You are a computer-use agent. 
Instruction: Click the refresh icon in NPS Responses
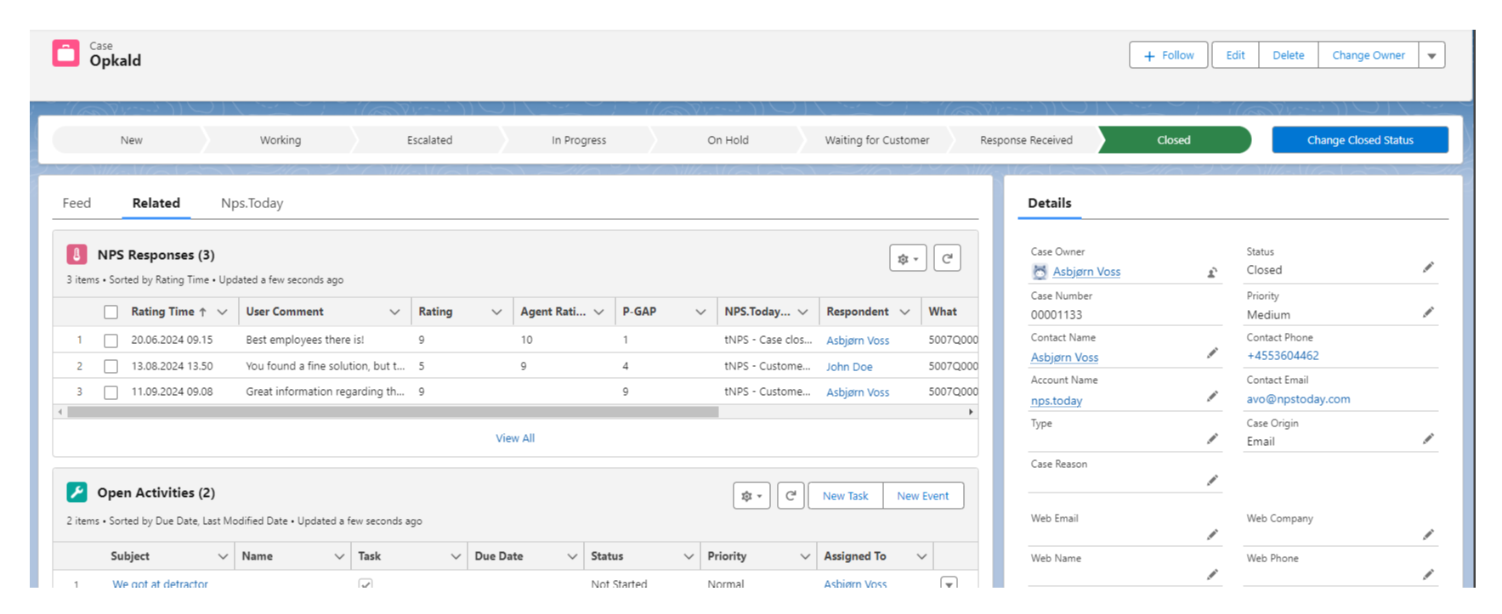point(946,258)
